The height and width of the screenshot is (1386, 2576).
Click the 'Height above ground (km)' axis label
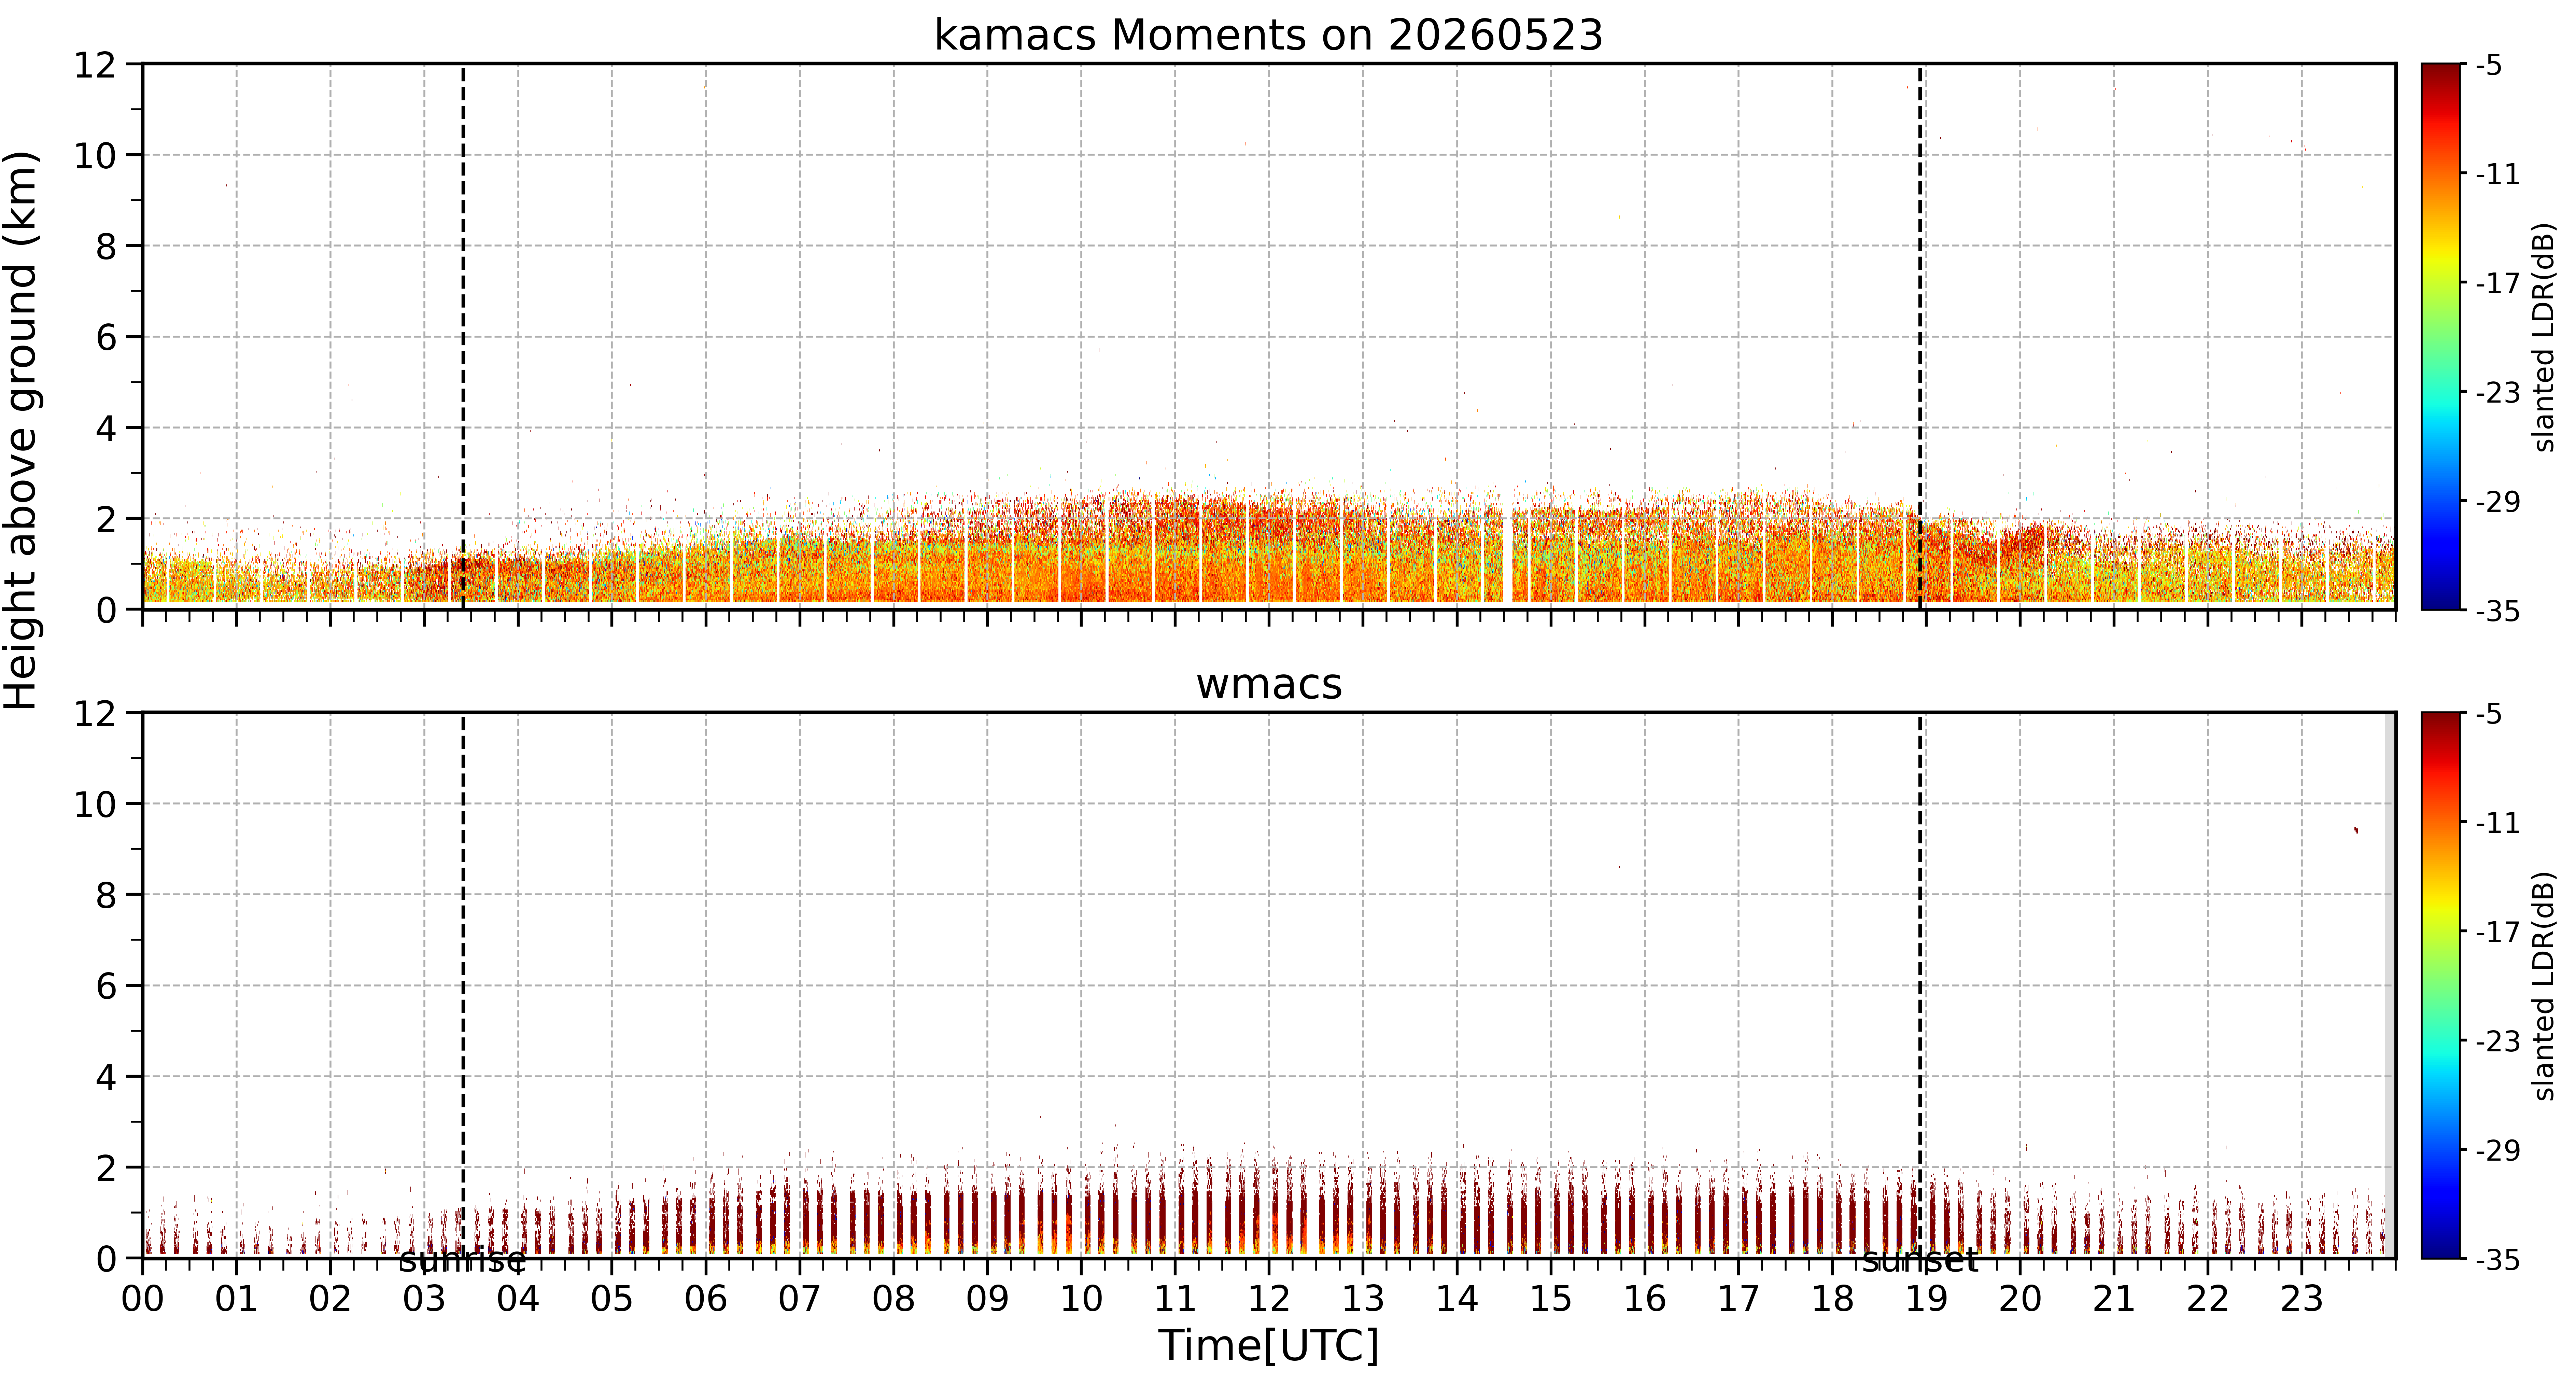tap(21, 430)
